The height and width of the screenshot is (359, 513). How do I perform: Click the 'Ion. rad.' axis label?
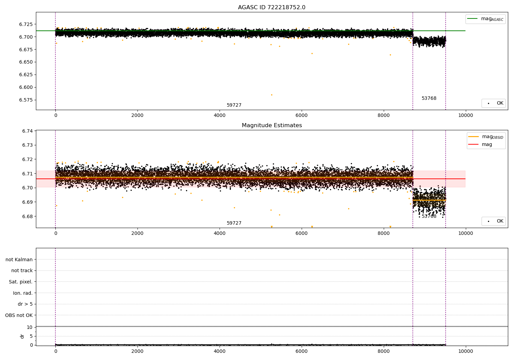coord(23,293)
